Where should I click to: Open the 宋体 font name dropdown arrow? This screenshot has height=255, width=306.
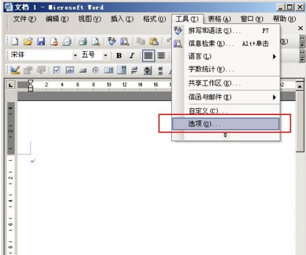pos(75,56)
